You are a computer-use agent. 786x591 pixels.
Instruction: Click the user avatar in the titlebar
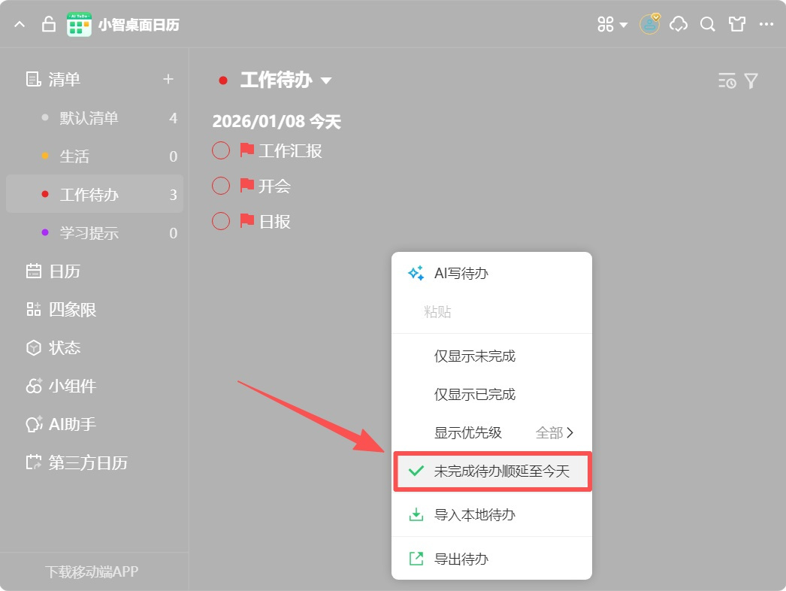[648, 23]
